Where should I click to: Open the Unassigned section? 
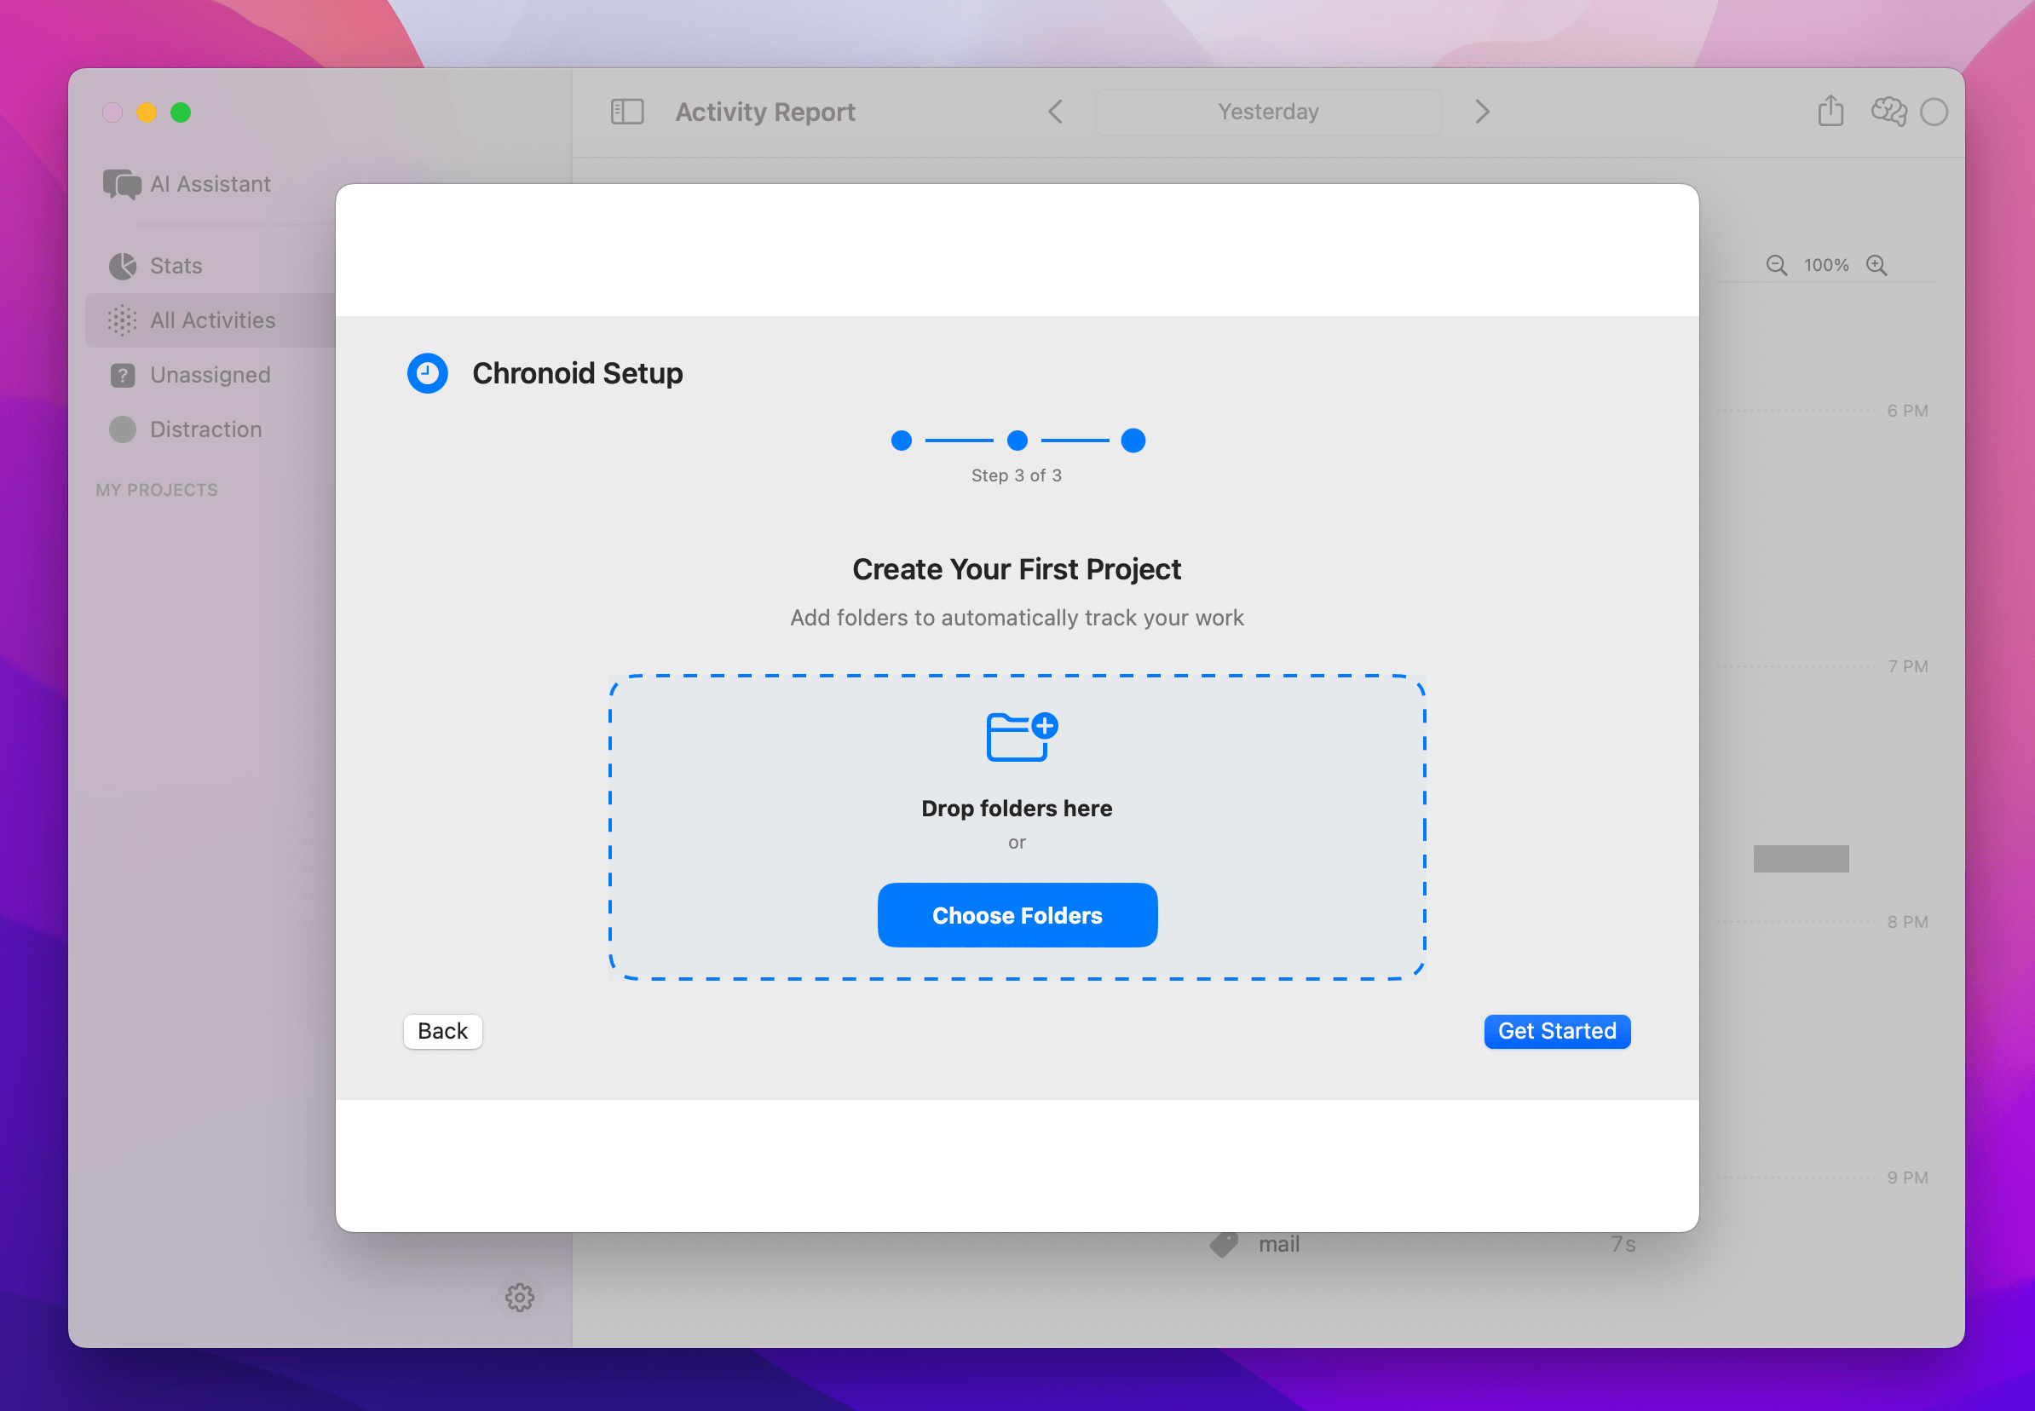tap(210, 375)
